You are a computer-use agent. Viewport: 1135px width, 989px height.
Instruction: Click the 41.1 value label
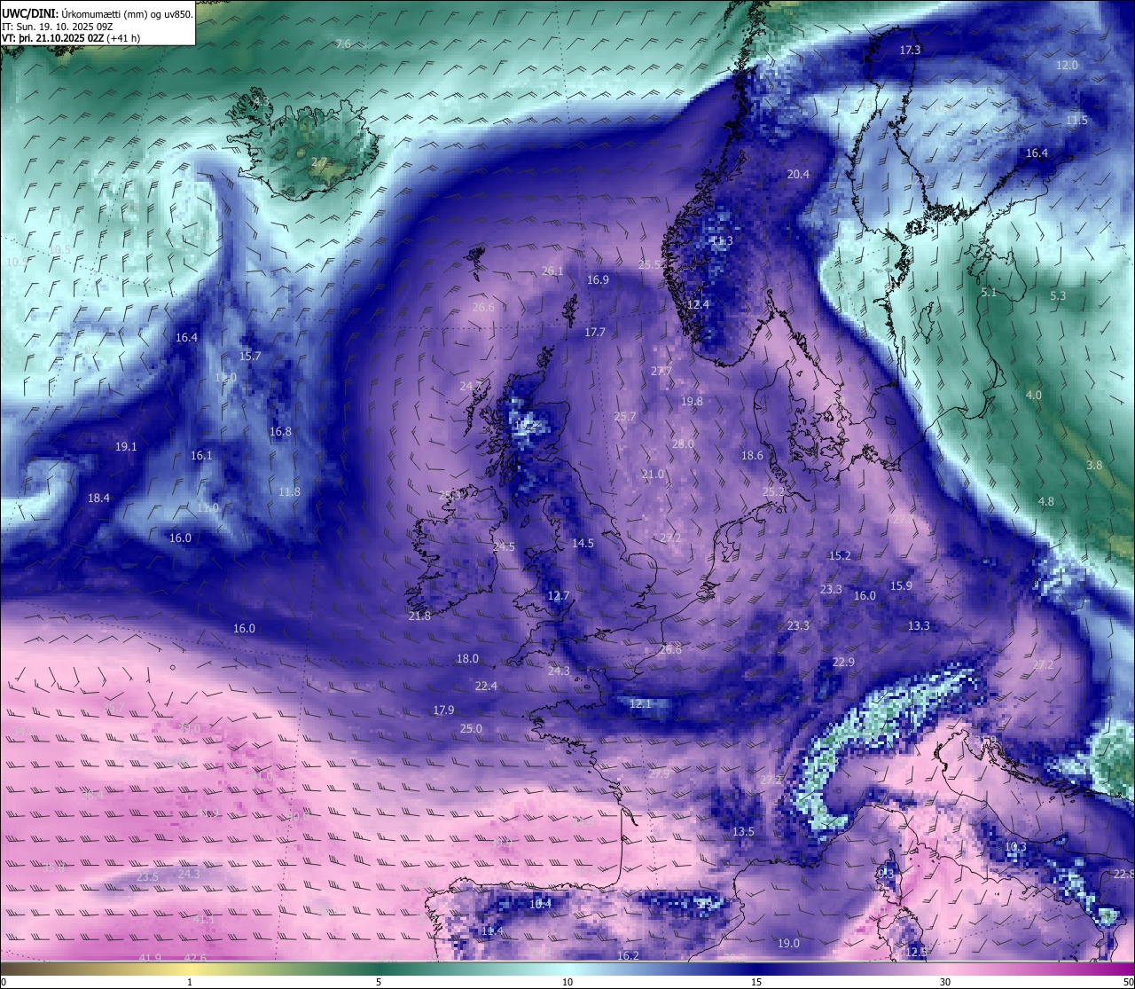[x=204, y=919]
